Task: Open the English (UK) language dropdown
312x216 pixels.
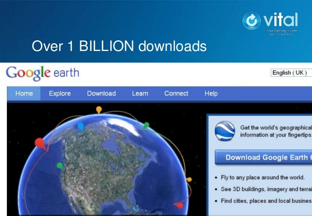Action: 291,72
